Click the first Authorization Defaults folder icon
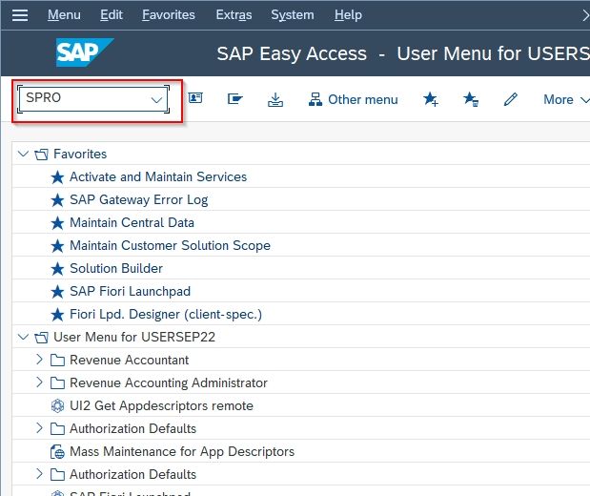Viewport: 590px width, 496px height. (x=57, y=429)
